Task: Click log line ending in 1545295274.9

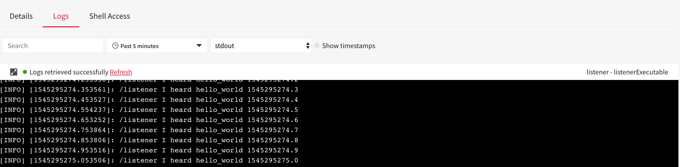Action: [x=149, y=151]
